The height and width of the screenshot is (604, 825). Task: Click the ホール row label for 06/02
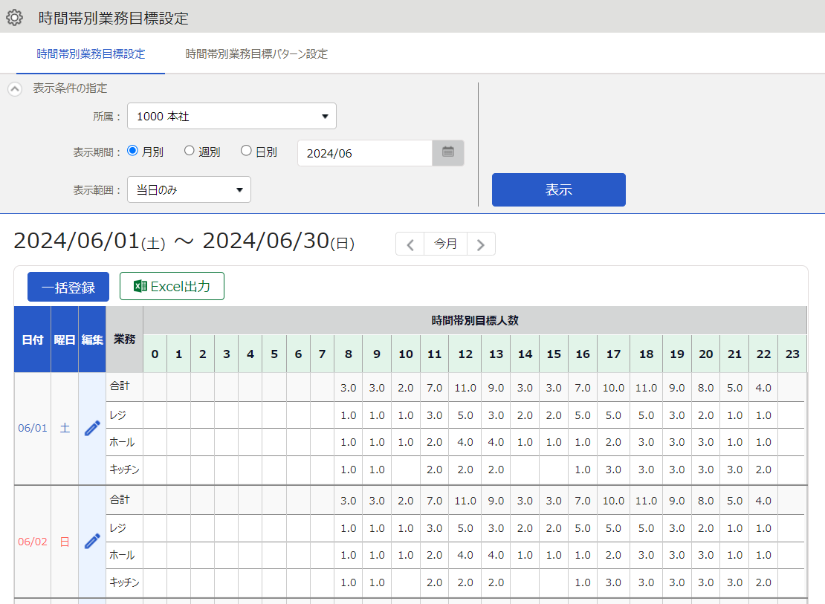[122, 555]
